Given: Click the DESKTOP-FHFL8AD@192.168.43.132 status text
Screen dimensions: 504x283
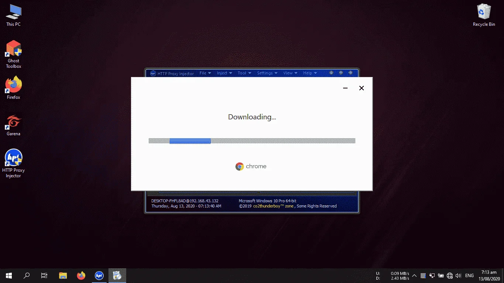Looking at the screenshot, I should tap(185, 201).
